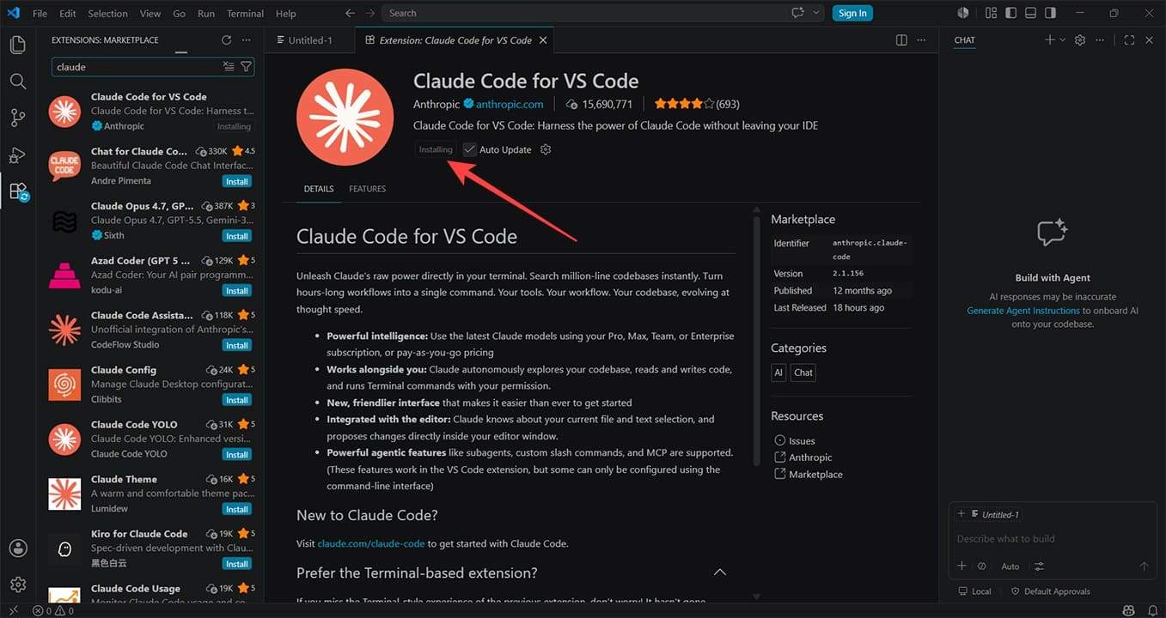Open Chat settings gear

tap(1080, 40)
